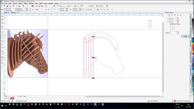Open the zoom level dropdown
Screen dimensions: 194x109
click(52, 6)
